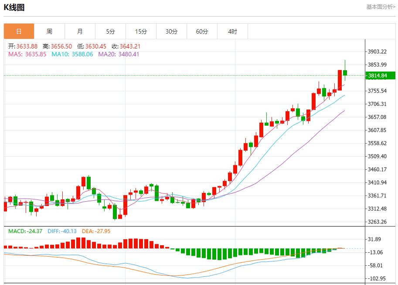This screenshot has width=398, height=285.
Task: Select the 5分 interval
Action: coord(110,31)
